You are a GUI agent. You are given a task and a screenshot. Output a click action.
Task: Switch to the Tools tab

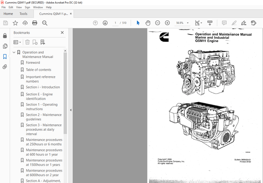pyautogui.click(x=23, y=14)
